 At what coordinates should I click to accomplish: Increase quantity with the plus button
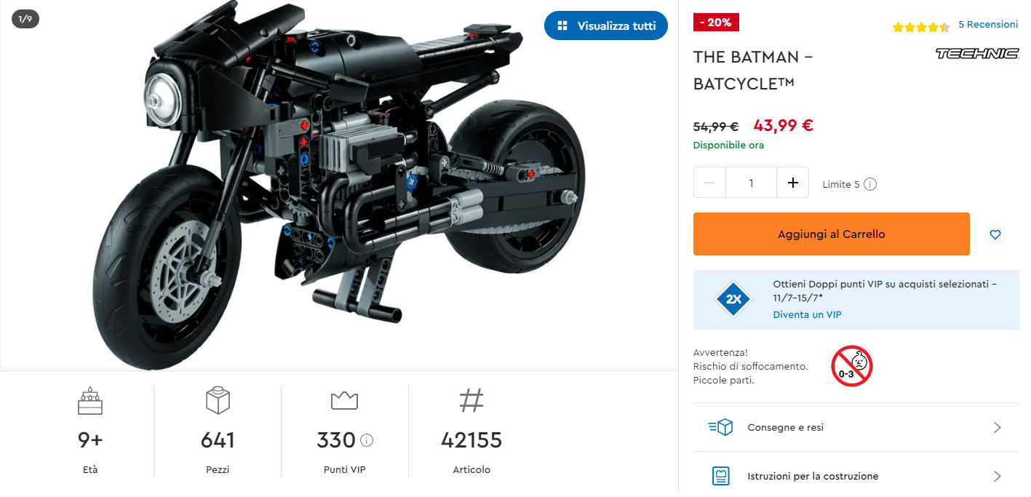click(x=793, y=183)
